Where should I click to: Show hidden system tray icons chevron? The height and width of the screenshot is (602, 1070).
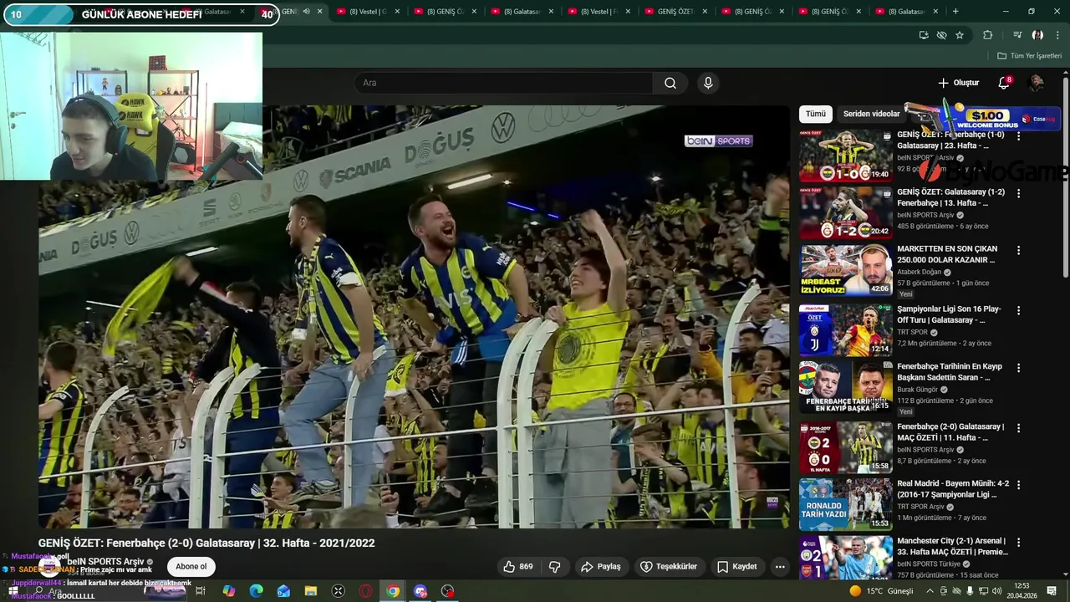click(930, 591)
